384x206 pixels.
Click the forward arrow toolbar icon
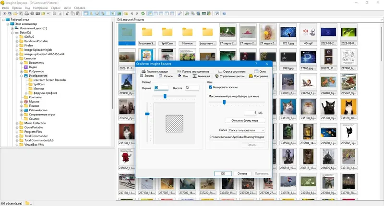pyautogui.click(x=137, y=13)
